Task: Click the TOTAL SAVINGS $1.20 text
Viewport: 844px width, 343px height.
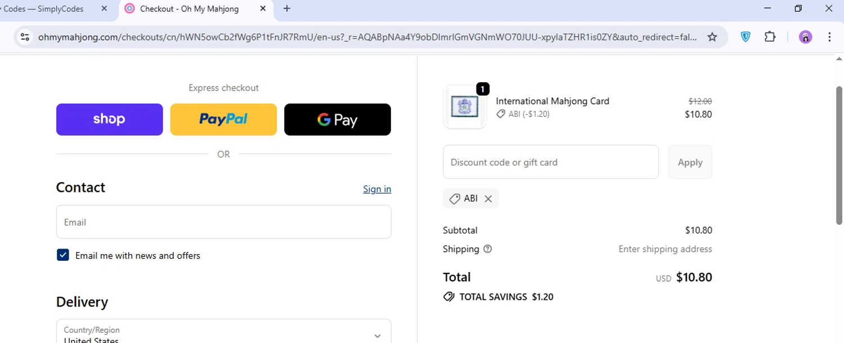Action: (x=506, y=297)
